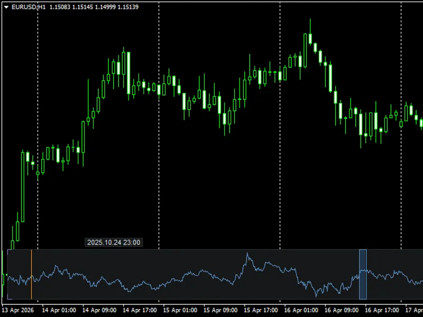
Task: Click the 14 Apr 09:00 axis label
Action: coord(99,310)
